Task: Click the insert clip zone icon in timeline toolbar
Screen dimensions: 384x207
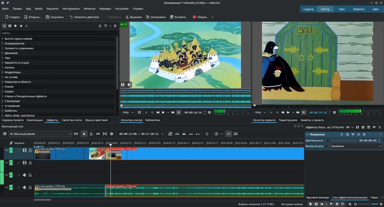Action: [x=177, y=134]
